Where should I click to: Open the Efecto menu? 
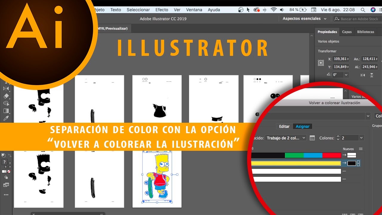(x=162, y=10)
